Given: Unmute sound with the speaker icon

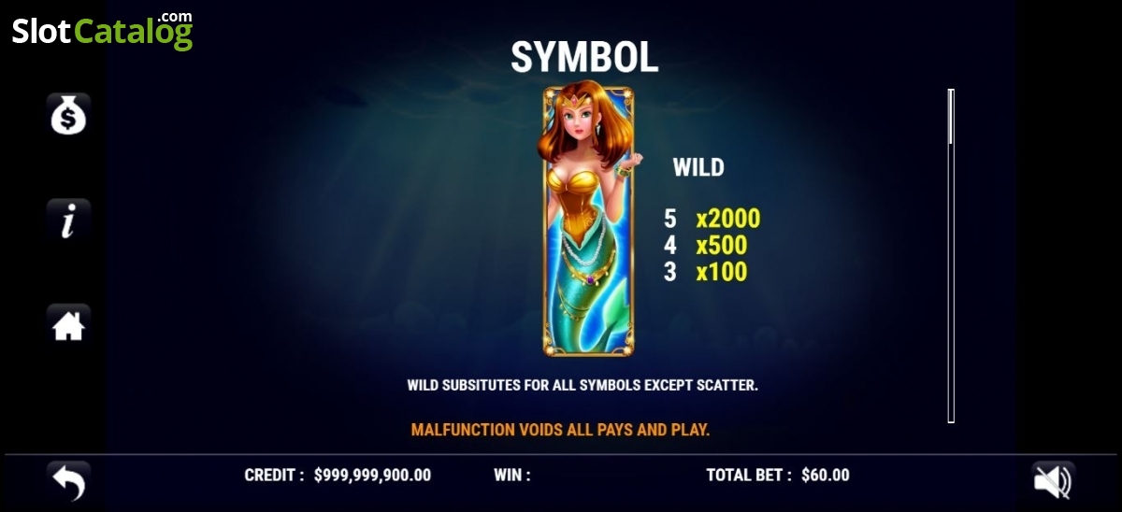Looking at the screenshot, I should [1053, 482].
